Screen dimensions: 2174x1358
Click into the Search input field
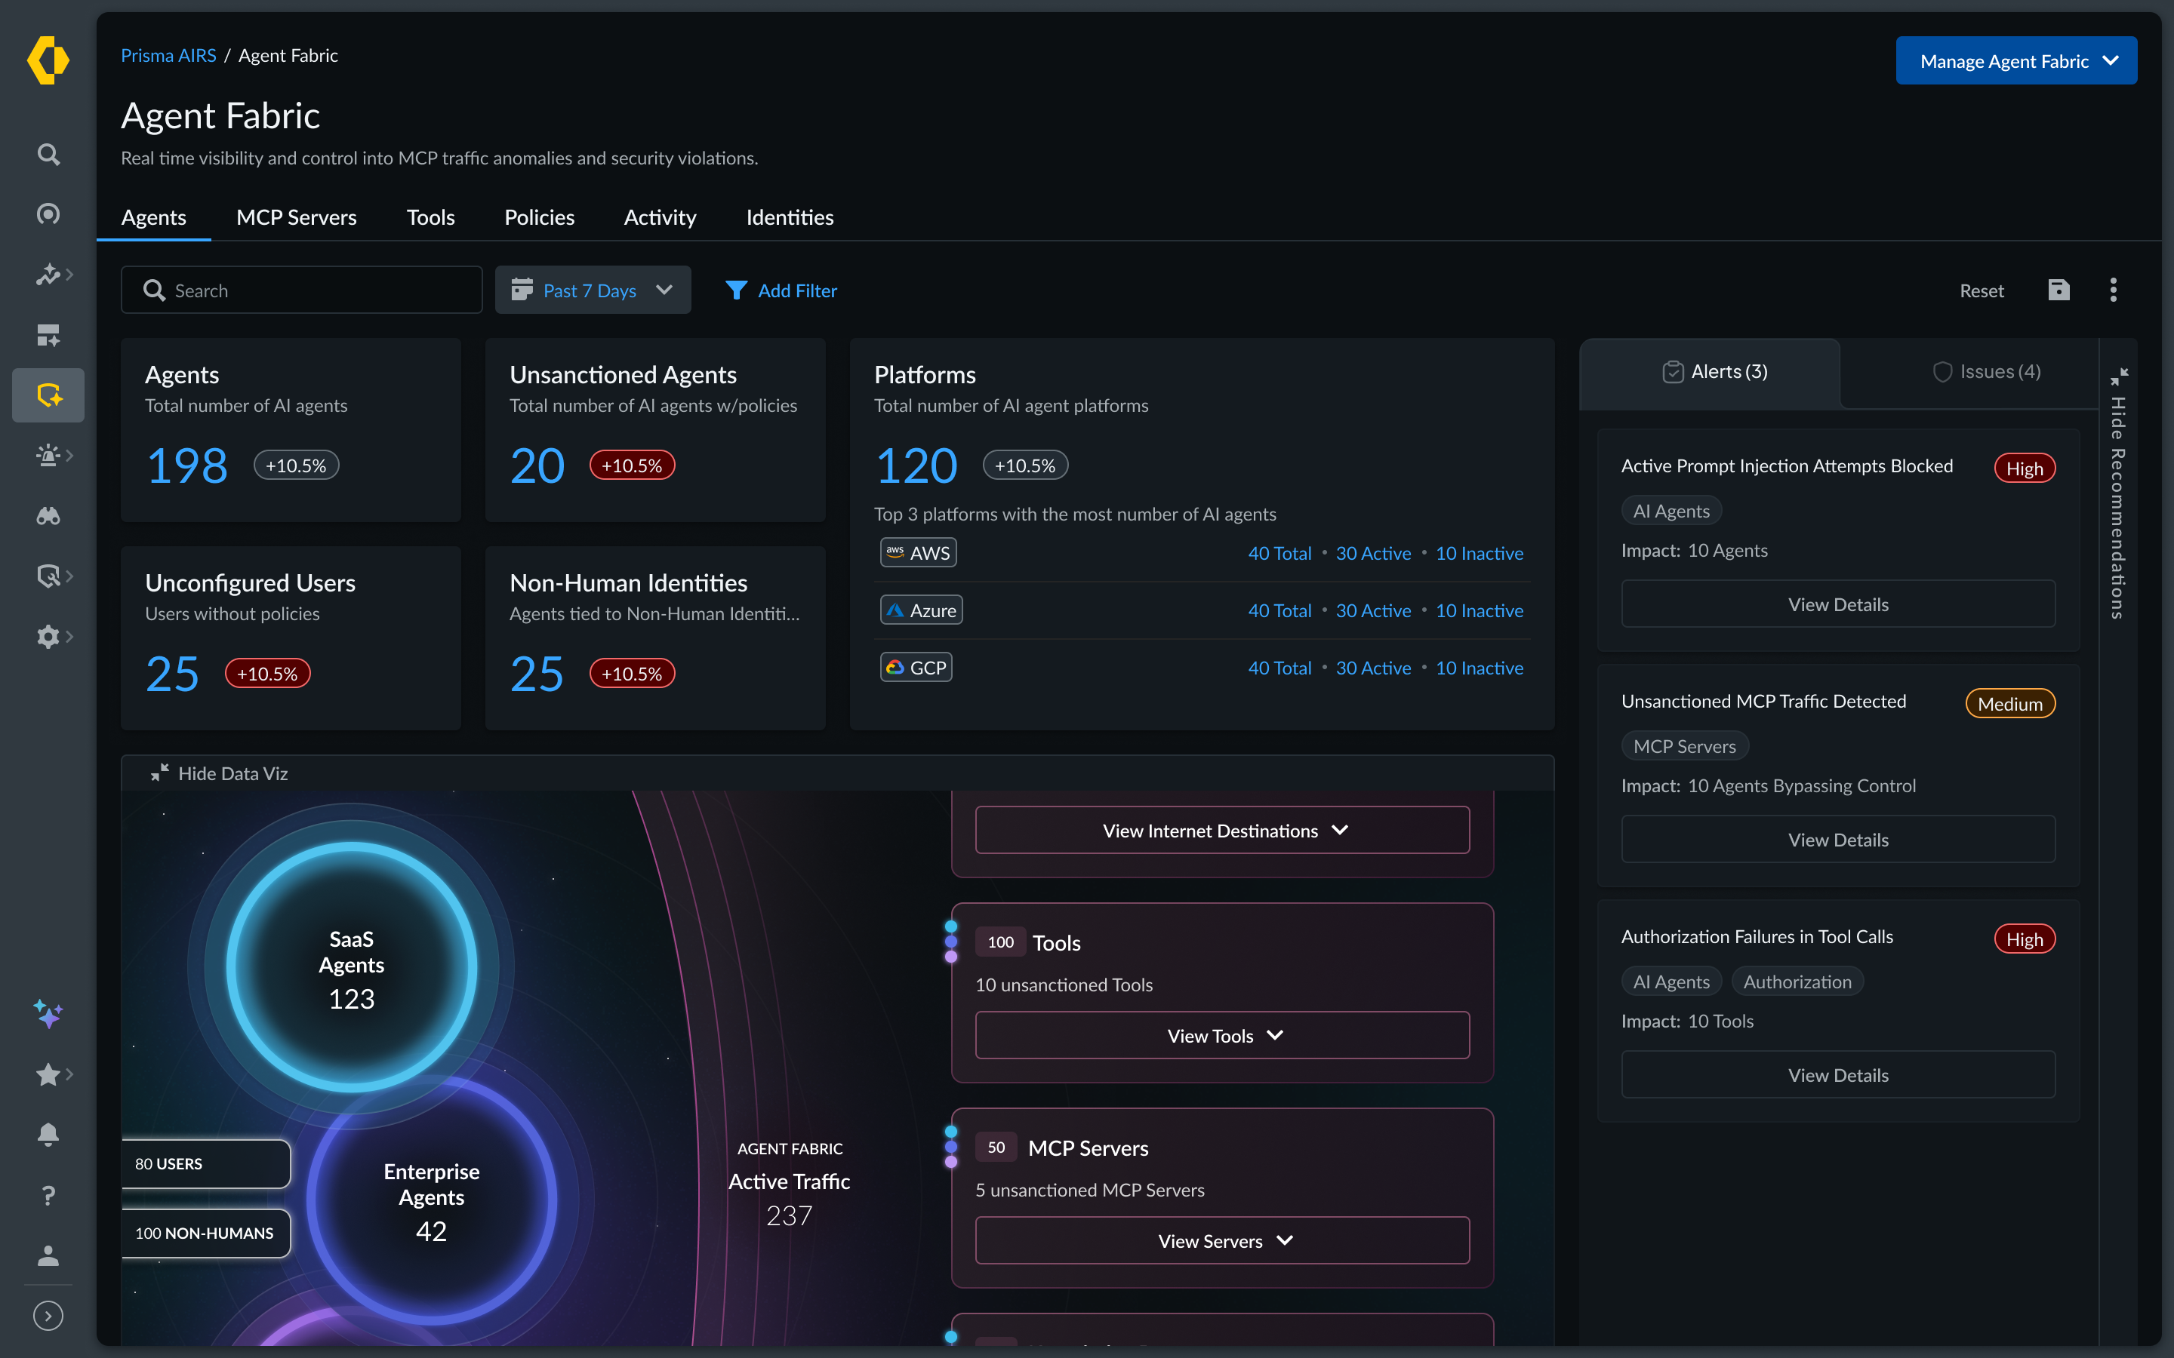(x=302, y=289)
